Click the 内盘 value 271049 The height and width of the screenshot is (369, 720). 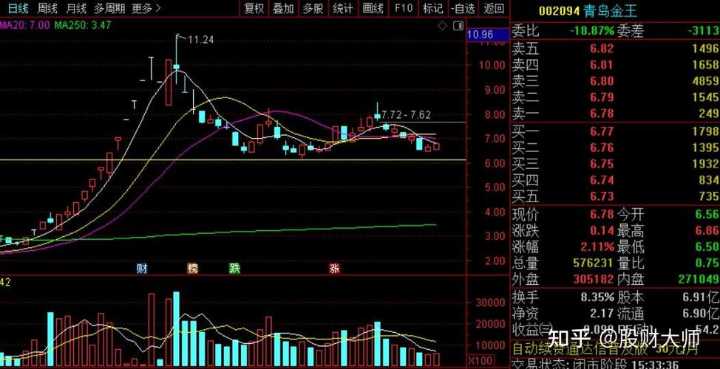(699, 279)
